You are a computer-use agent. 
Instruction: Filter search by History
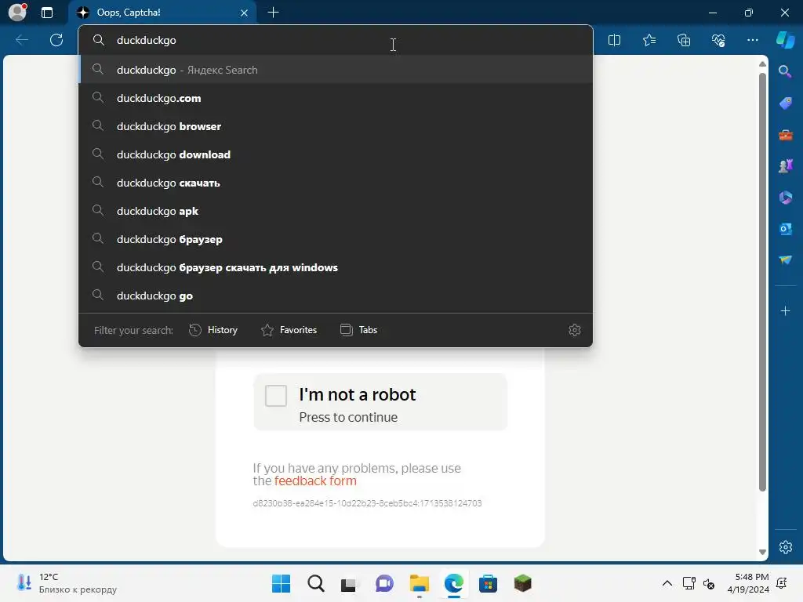tap(213, 330)
